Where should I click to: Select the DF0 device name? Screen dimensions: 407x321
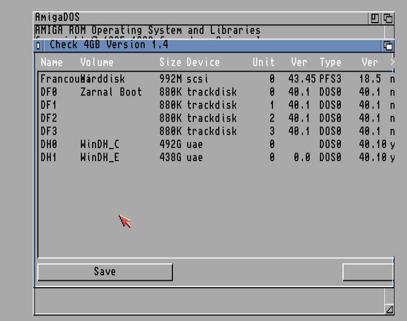pyautogui.click(x=49, y=92)
